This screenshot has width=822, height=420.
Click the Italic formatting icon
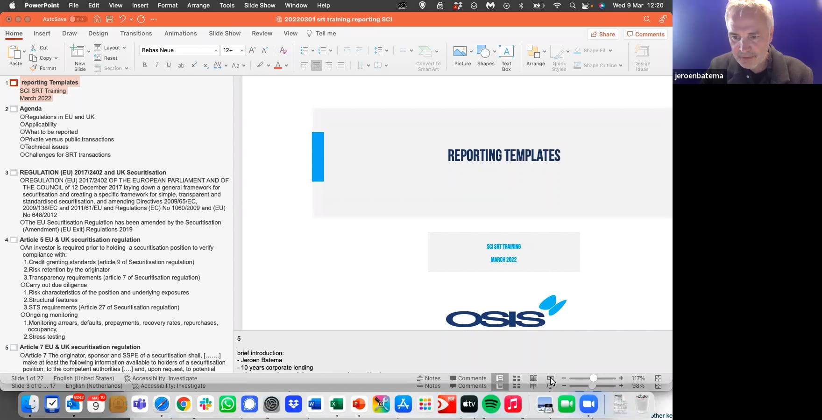[x=157, y=65]
